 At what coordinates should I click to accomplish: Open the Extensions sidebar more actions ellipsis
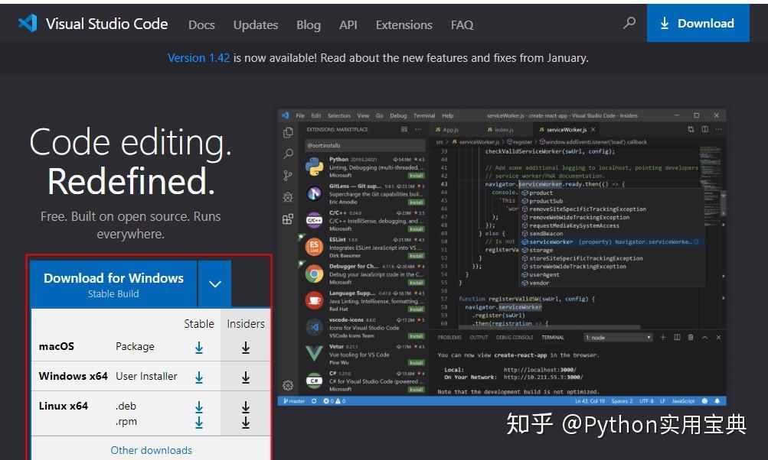click(418, 130)
